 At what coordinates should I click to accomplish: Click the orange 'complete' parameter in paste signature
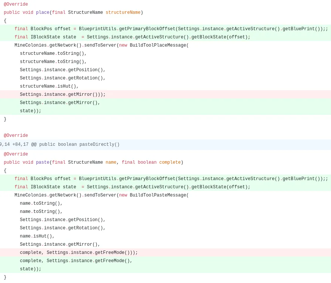pyautogui.click(x=170, y=162)
